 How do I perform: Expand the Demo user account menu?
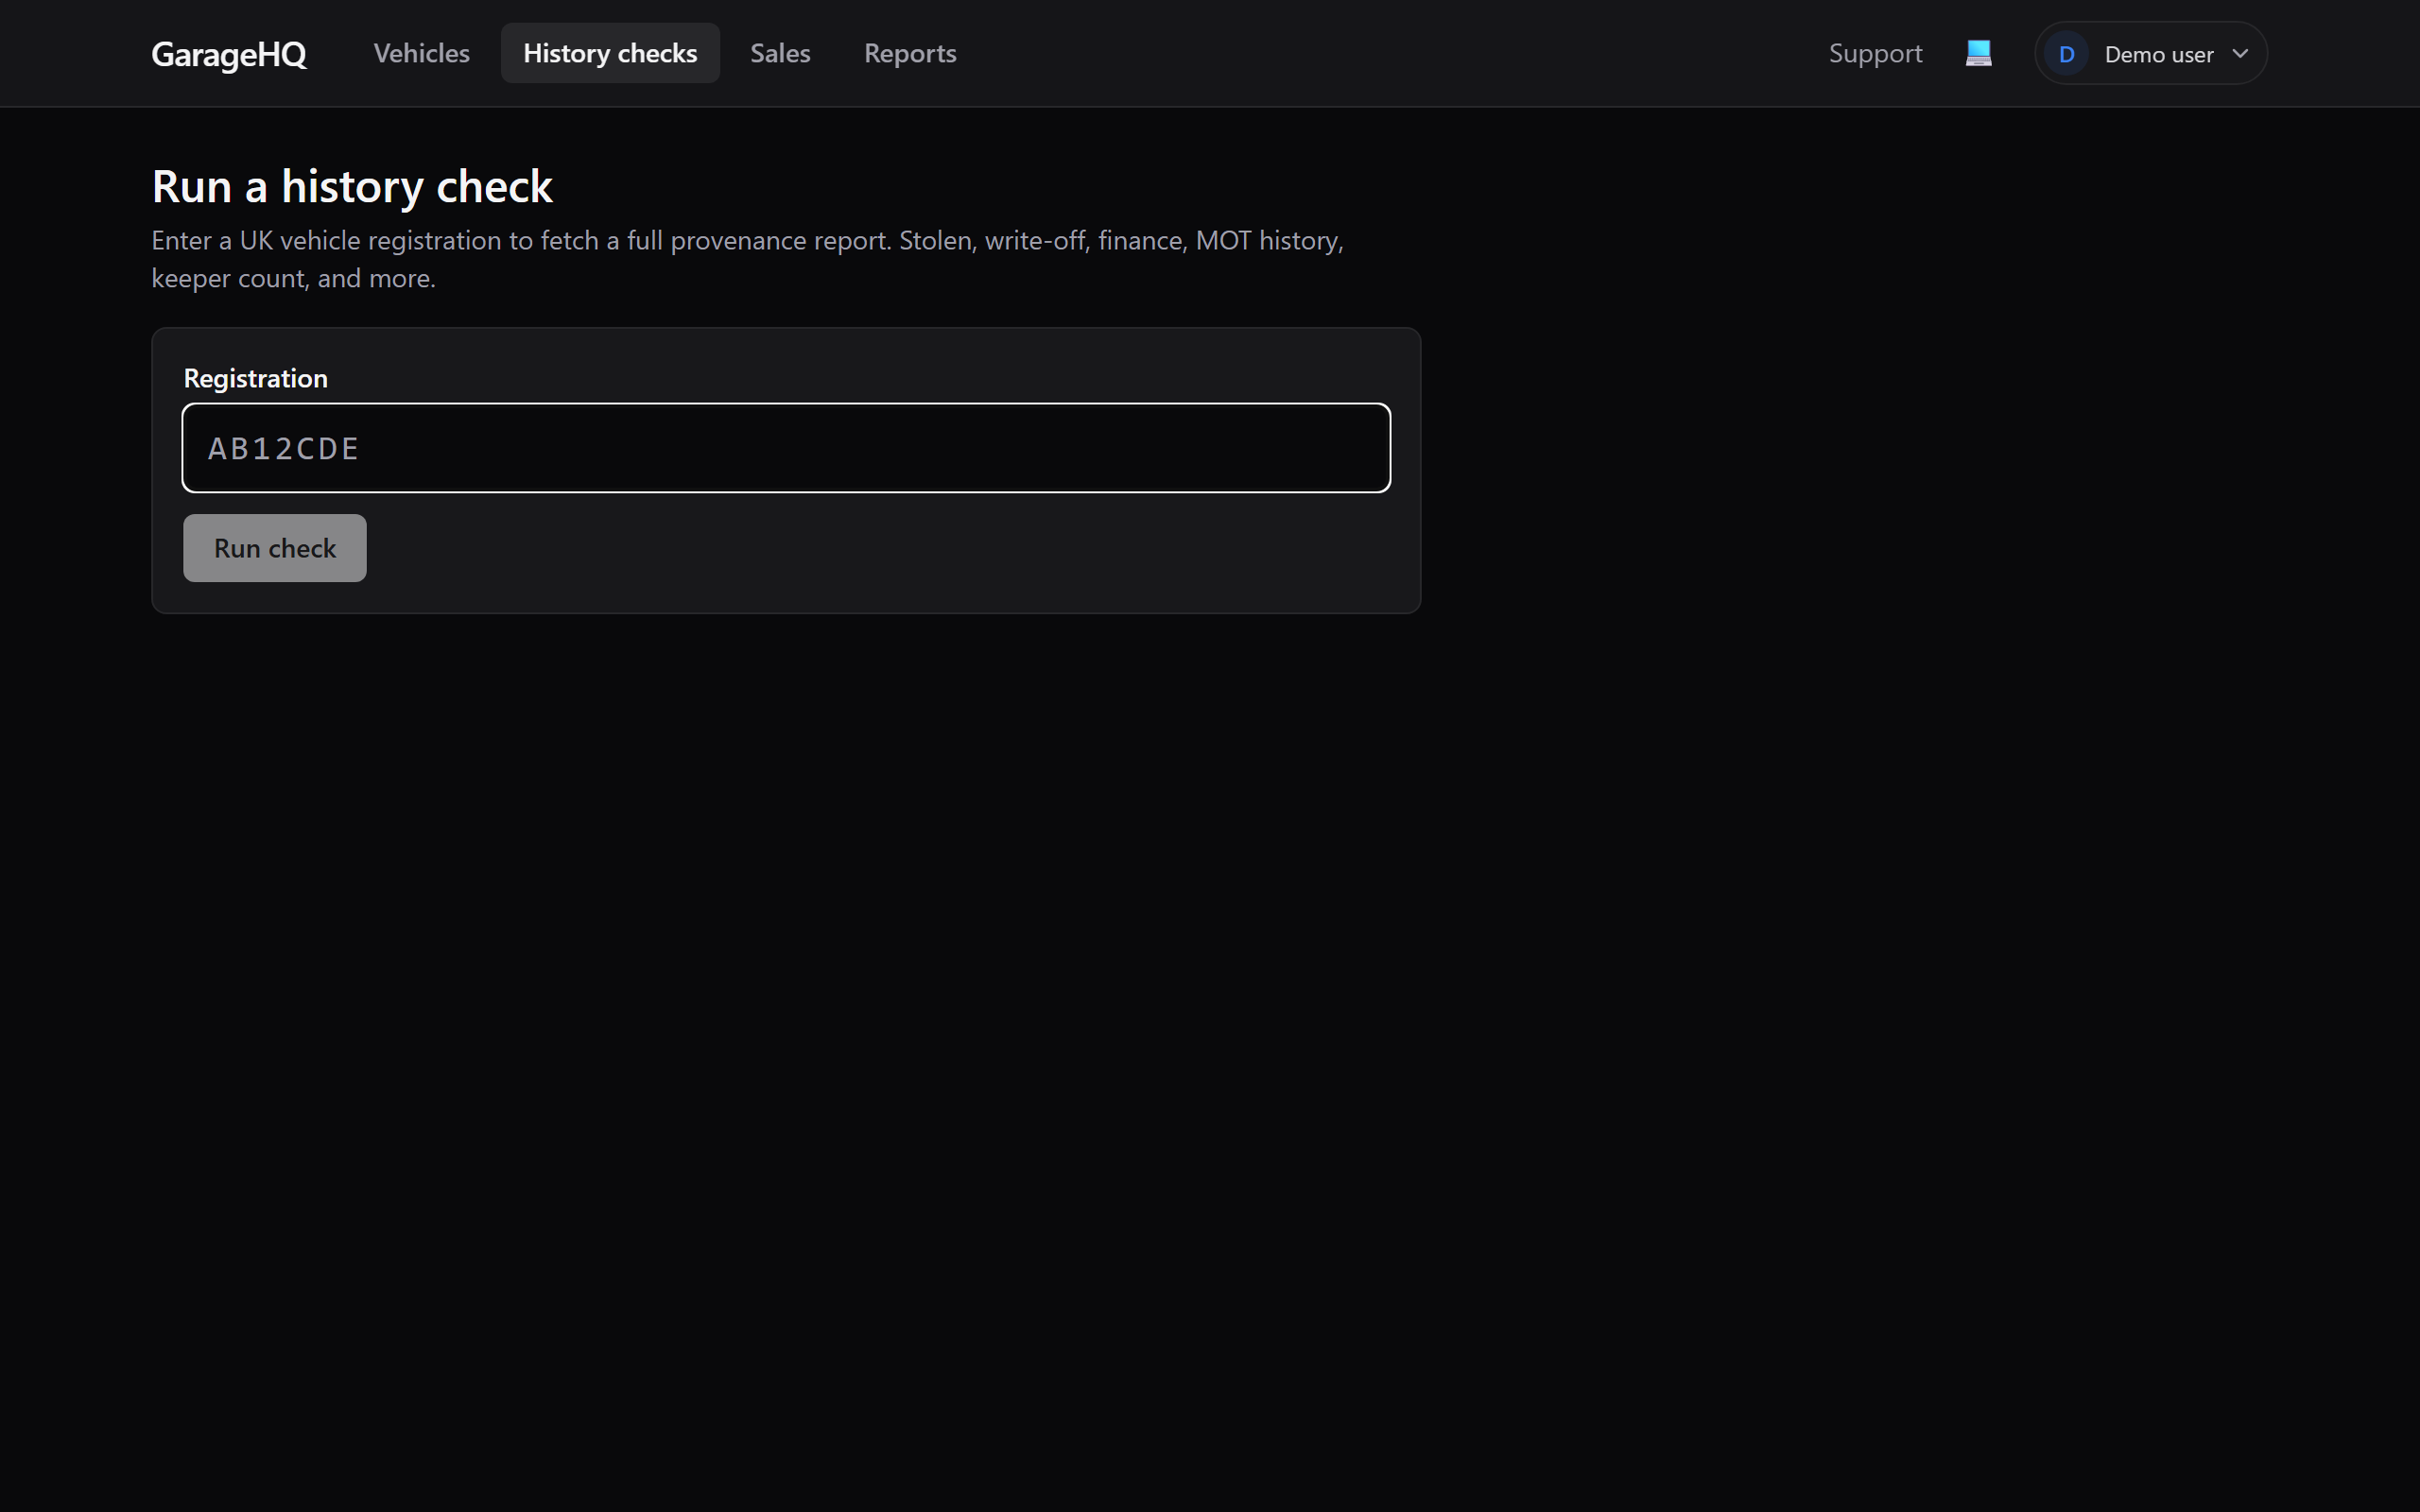tap(2150, 53)
